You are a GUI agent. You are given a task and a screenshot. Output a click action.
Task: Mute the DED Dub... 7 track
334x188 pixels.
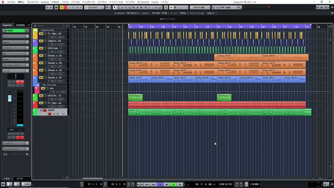point(41,48)
